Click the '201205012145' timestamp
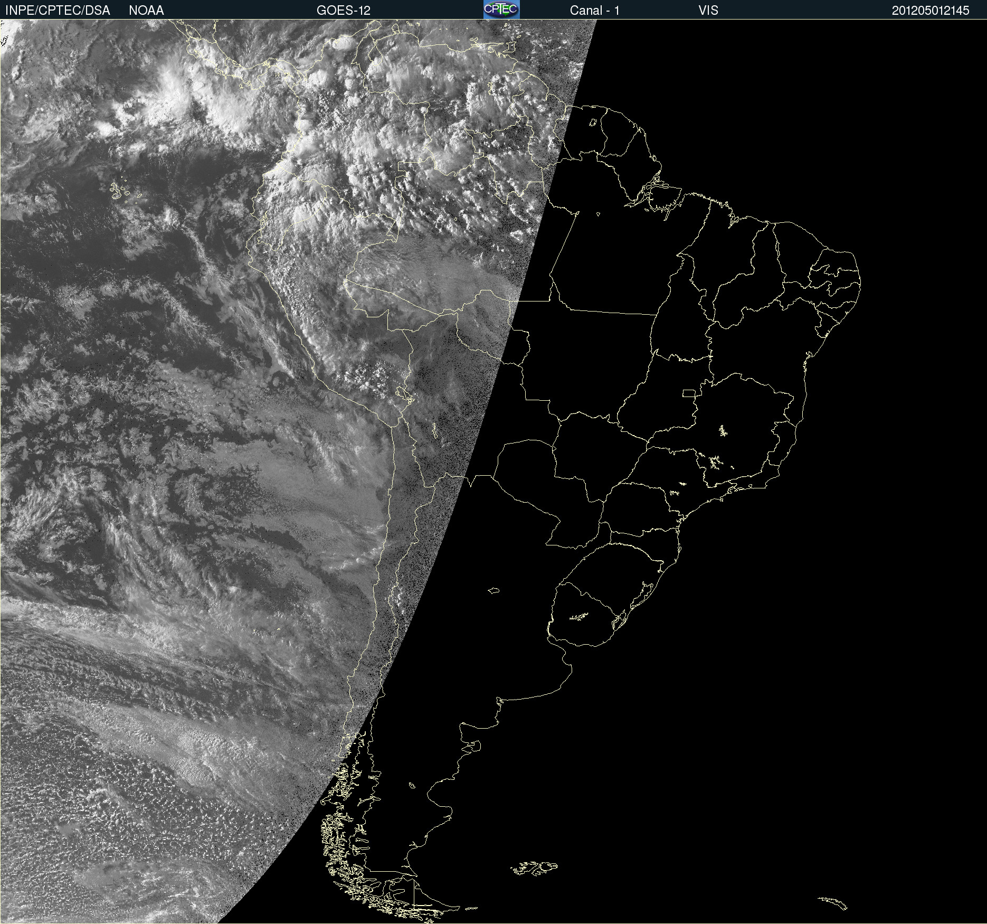The image size is (987, 924). 931,11
